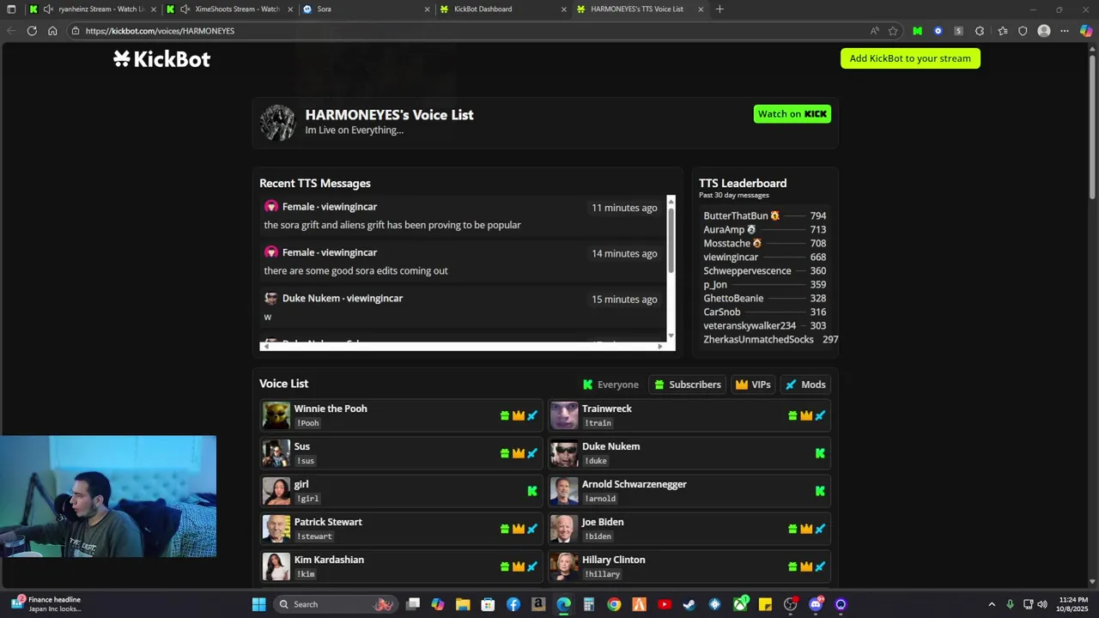Click ZherkasUnmatchedSocks leaderboard entry
The image size is (1099, 618).
click(770, 339)
